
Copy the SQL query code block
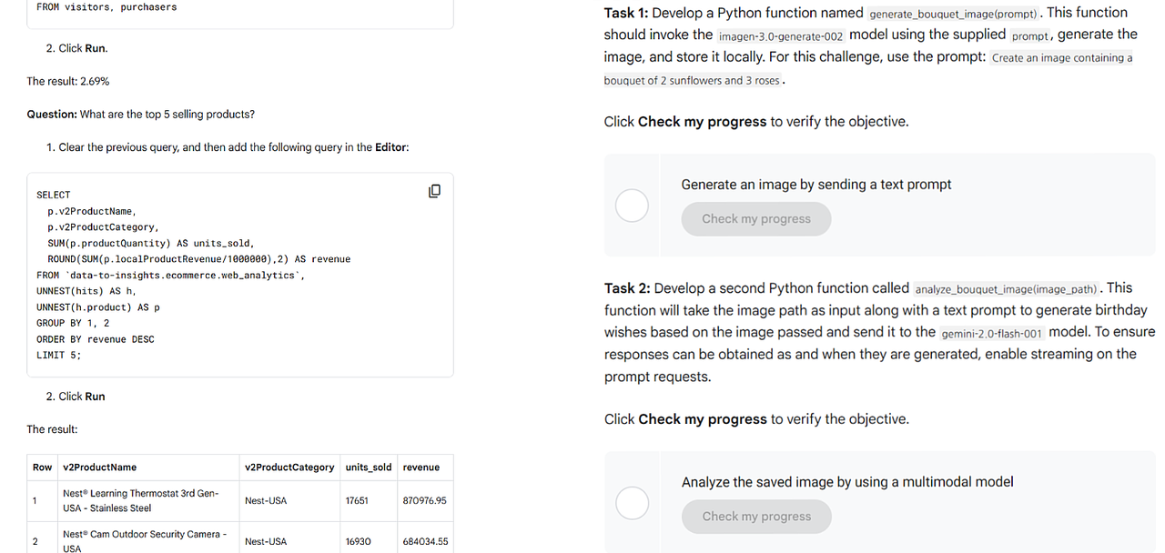[x=434, y=191]
